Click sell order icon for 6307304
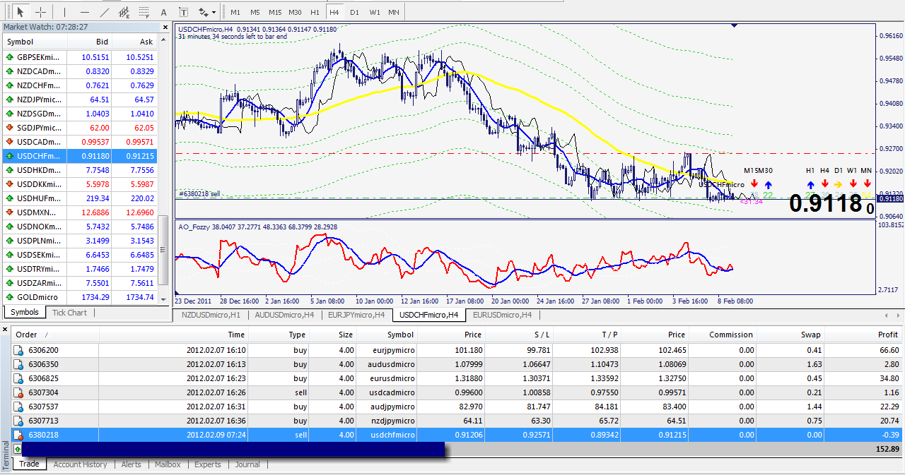The height and width of the screenshot is (475, 905). (x=20, y=392)
